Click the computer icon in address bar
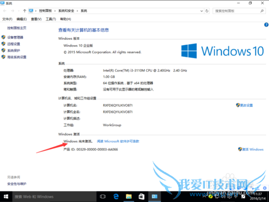 (31, 11)
